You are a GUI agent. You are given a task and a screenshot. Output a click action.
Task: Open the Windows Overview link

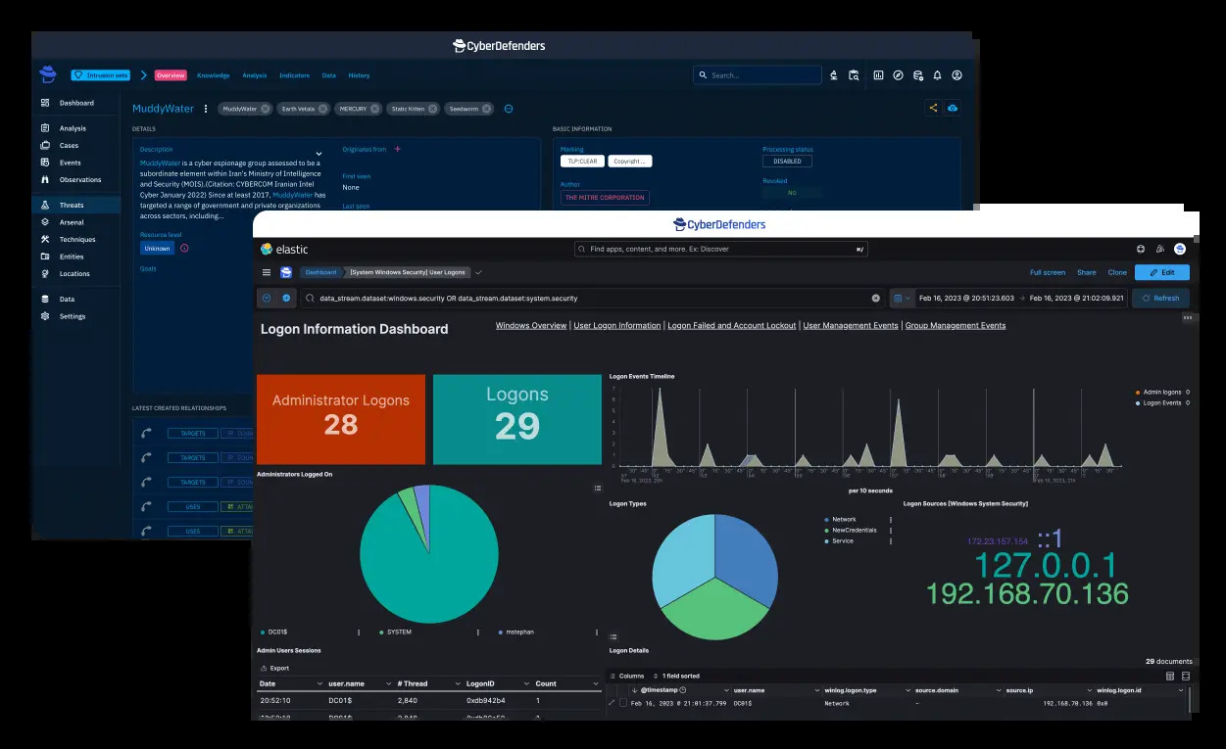(x=531, y=325)
